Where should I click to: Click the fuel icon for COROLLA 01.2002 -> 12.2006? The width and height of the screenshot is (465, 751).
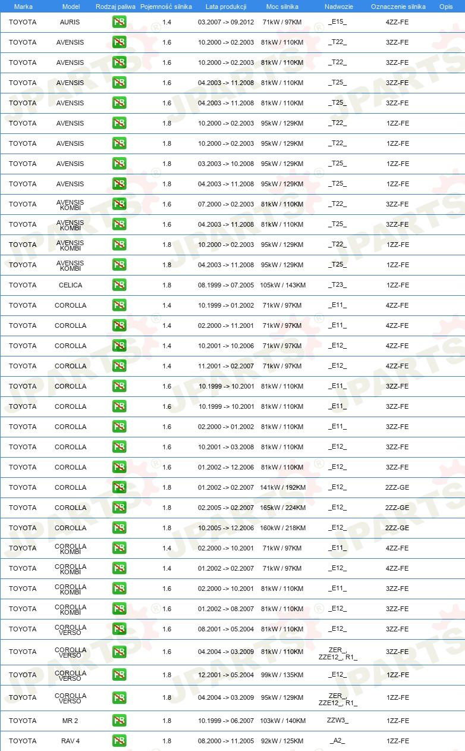pos(119,467)
